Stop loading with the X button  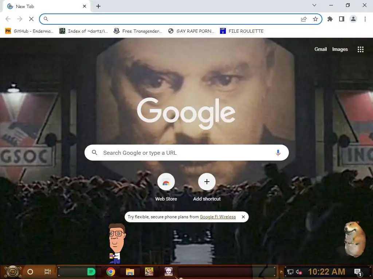pos(31,19)
